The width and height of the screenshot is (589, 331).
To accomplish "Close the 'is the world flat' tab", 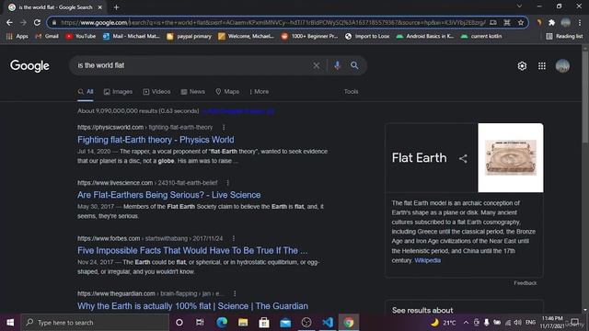I will 100,7.
